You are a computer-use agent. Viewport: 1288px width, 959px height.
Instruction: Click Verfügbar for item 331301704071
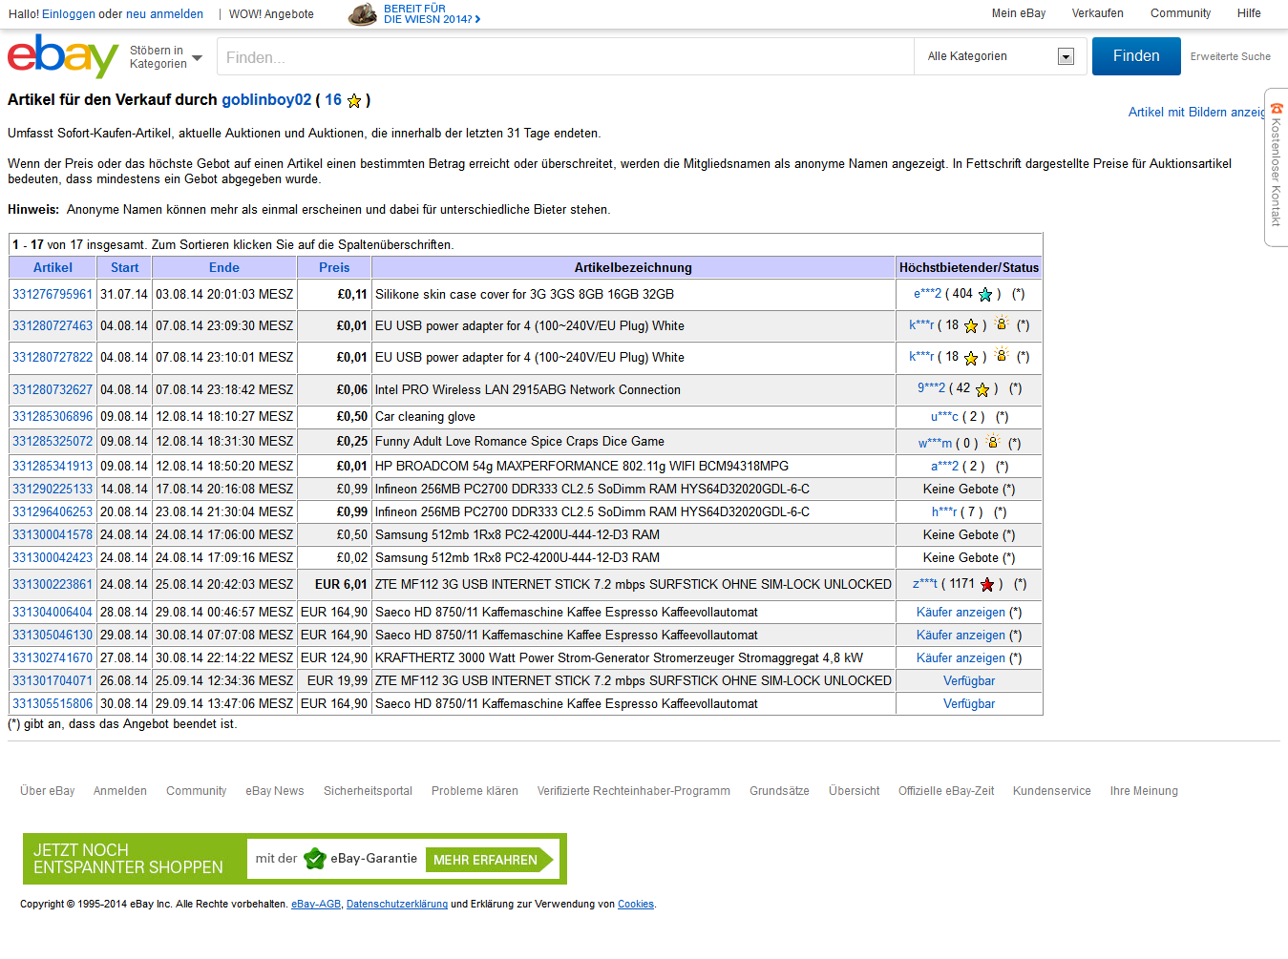point(969,681)
